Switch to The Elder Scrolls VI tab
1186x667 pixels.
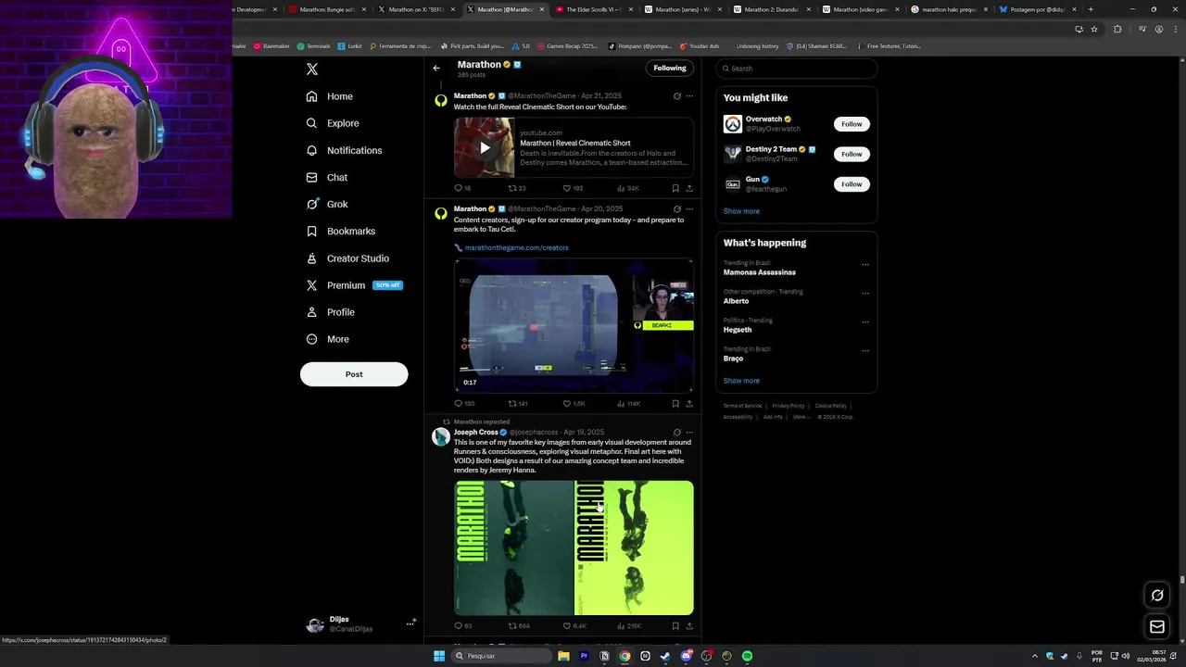(x=593, y=9)
